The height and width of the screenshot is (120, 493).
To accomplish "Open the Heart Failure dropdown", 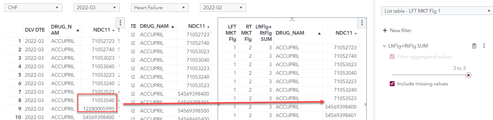I will [160, 8].
